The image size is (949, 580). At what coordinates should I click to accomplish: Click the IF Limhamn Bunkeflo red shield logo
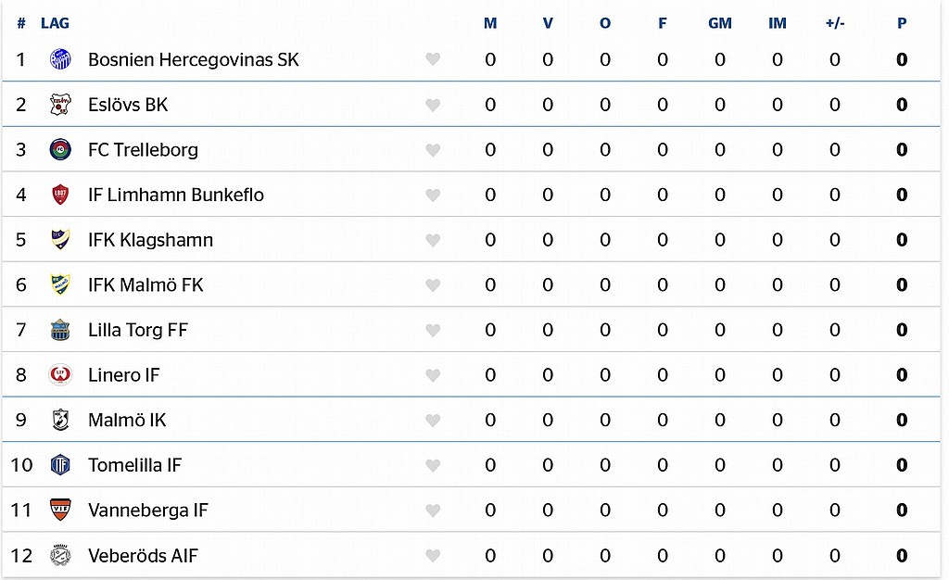(60, 195)
